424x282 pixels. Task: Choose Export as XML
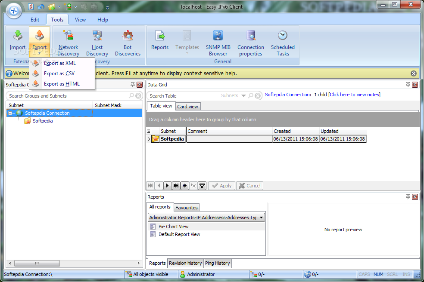[62, 63]
